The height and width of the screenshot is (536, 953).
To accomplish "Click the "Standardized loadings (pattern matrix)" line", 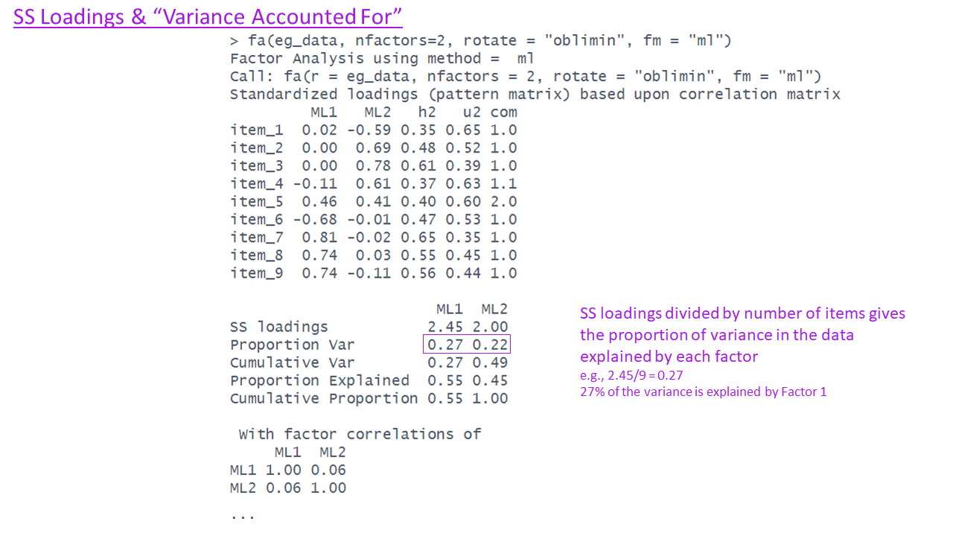I will coord(535,95).
